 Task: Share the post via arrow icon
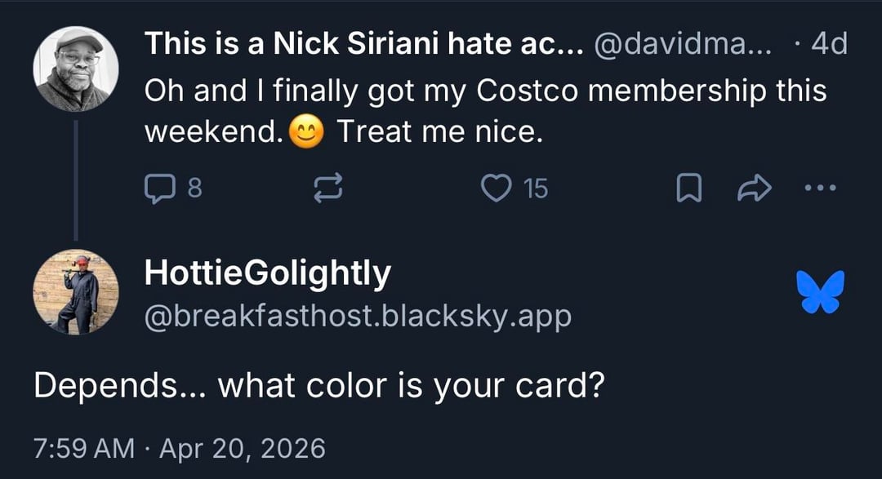click(754, 189)
